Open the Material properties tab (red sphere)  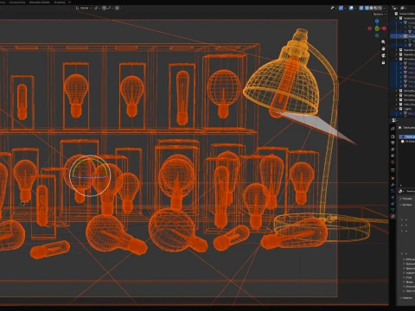(393, 216)
